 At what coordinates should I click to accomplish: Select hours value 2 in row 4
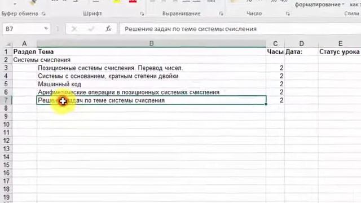click(275, 76)
